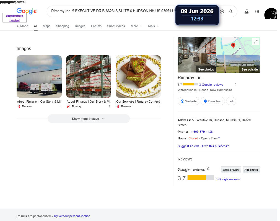Click the Closed hours status text
280x221 pixels.
193,138
